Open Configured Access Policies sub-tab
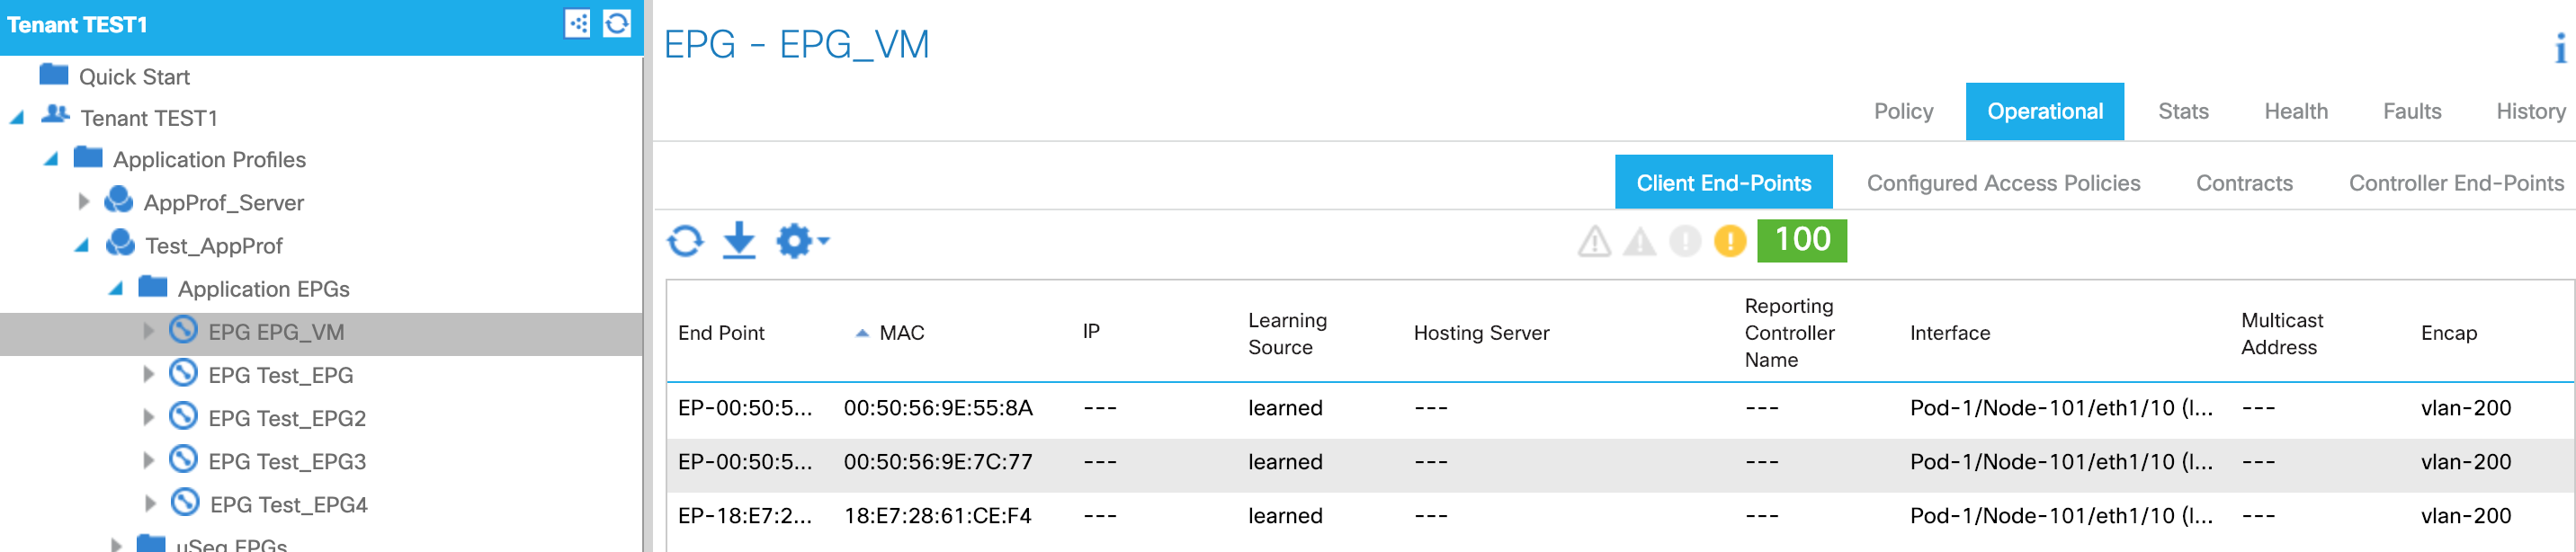2576x552 pixels. (x=2003, y=183)
